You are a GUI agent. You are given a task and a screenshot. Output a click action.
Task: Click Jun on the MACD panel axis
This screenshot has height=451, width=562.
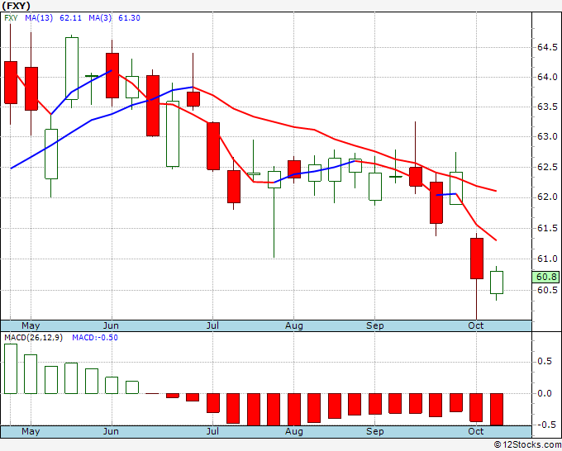point(111,432)
